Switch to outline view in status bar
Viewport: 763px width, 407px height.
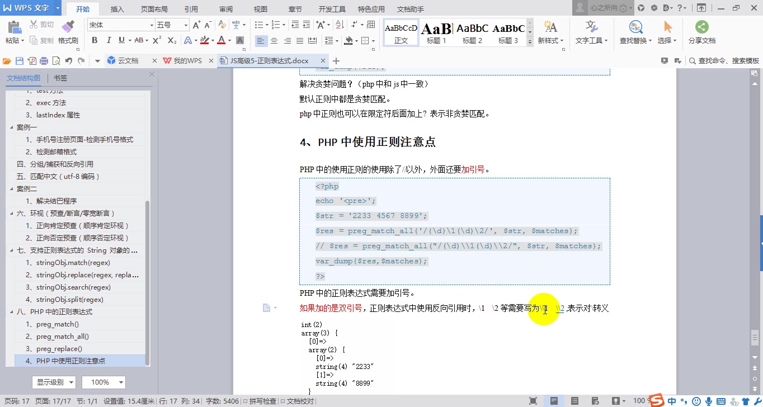click(x=574, y=401)
